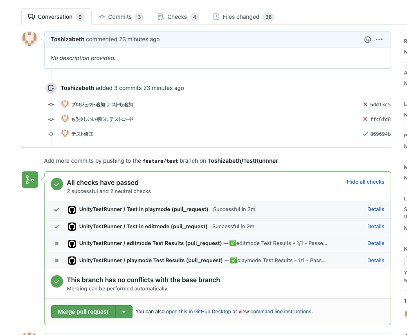The height and width of the screenshot is (335, 407).
Task: Click the emoji reaction smiley icon
Action: tap(367, 40)
